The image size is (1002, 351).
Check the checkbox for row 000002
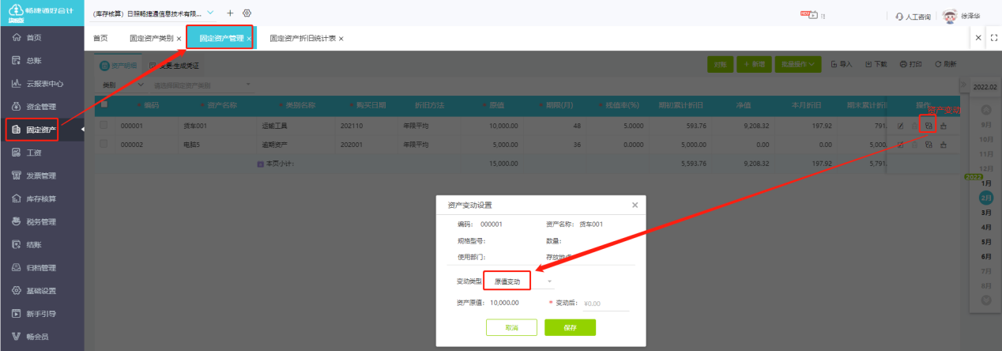pos(104,145)
